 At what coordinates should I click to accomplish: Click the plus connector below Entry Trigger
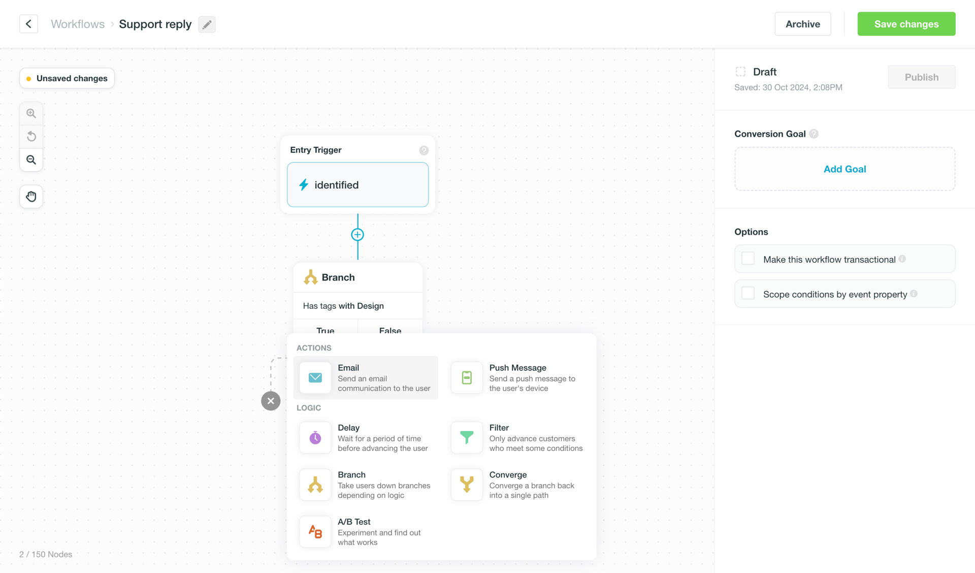[x=357, y=235]
